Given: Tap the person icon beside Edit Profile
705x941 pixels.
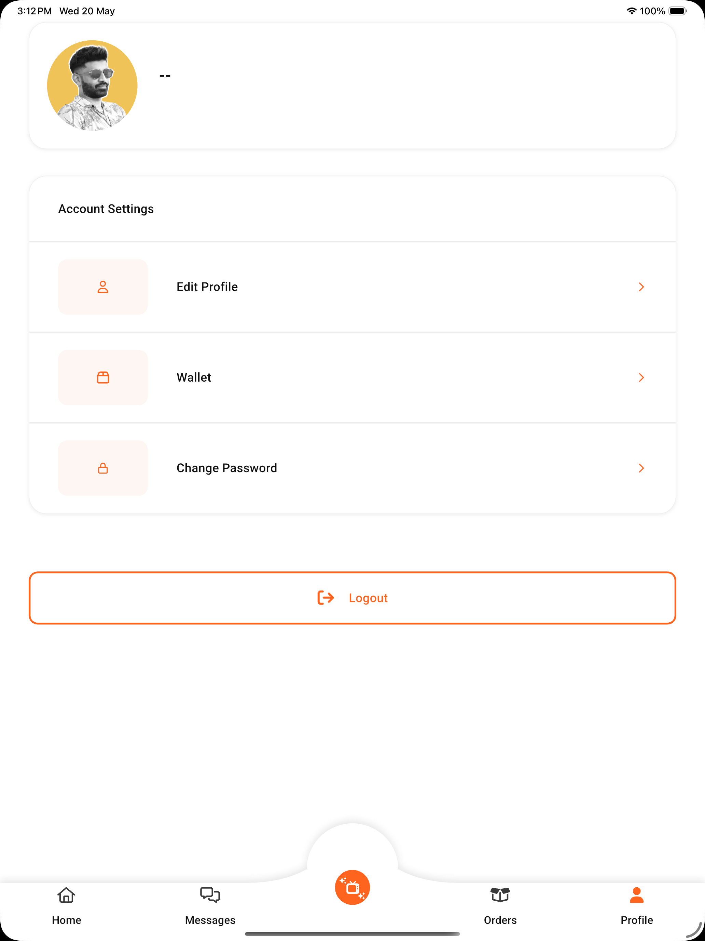Looking at the screenshot, I should pyautogui.click(x=103, y=287).
